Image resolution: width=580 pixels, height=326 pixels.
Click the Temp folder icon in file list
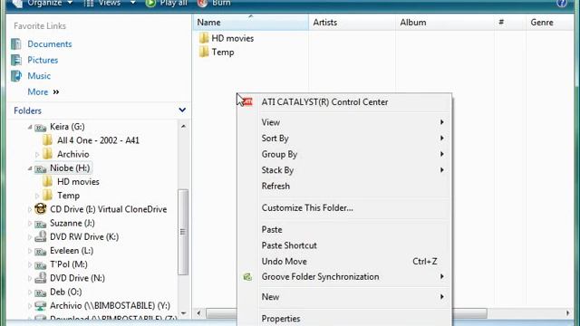203,53
